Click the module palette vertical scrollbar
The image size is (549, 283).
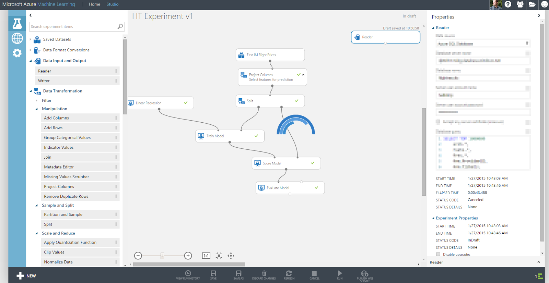point(125,77)
